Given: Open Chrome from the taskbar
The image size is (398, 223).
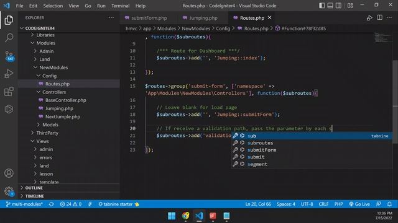Looking at the screenshot, I should click(x=185, y=216).
